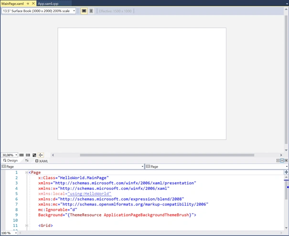Choose vertical split view
Viewport: 289px width, 236px height.
(278, 161)
